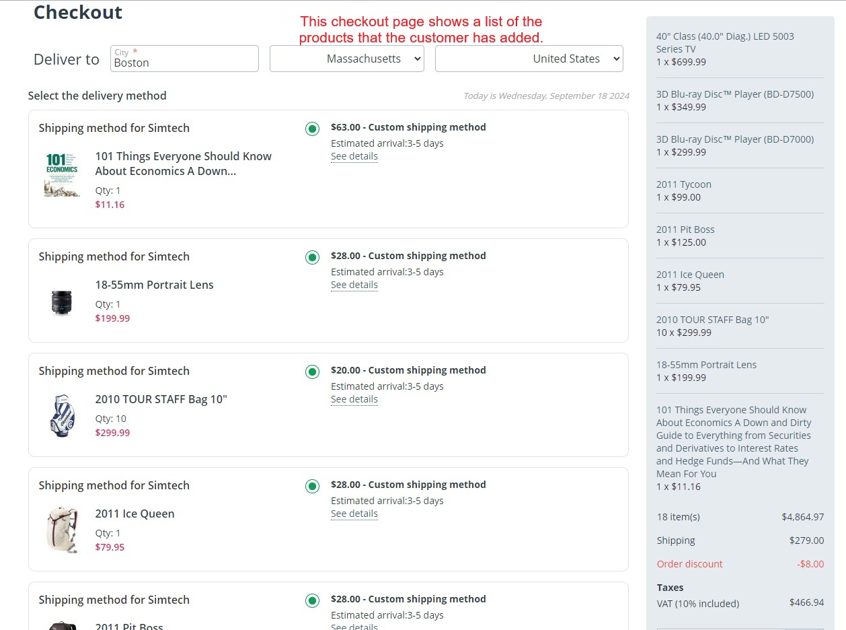Click the Today is Wednesday date text
The image size is (846, 630).
click(546, 96)
